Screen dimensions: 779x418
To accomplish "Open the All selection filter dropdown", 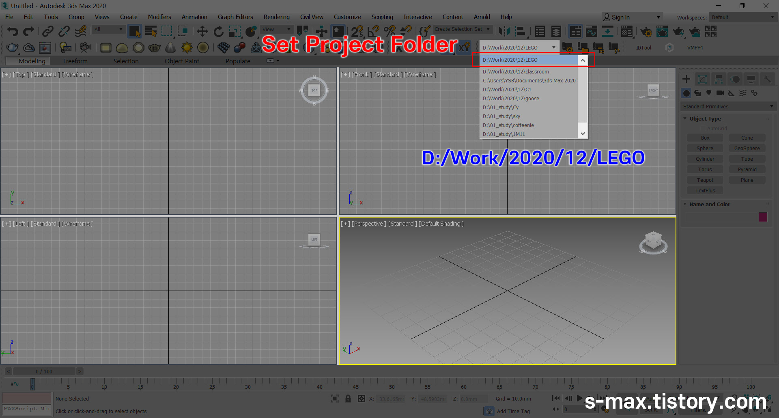I will click(108, 29).
